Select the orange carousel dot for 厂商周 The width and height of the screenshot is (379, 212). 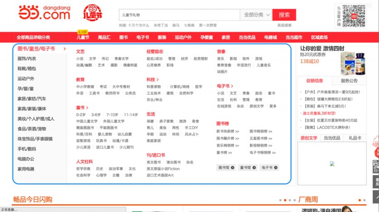click(359, 200)
